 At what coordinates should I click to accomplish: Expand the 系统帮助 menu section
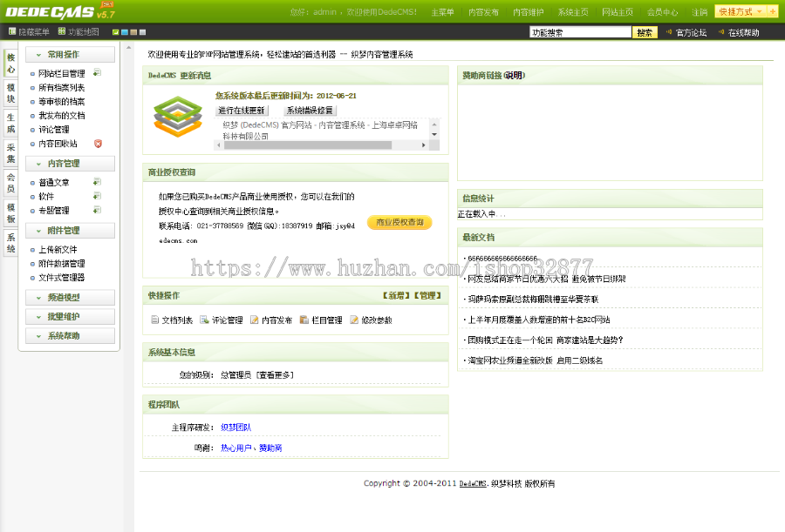pyautogui.click(x=70, y=335)
